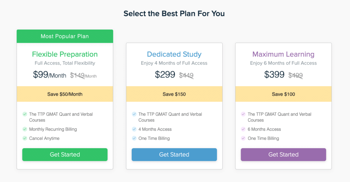Click Get Started for Dedicated Study plan

174,155
